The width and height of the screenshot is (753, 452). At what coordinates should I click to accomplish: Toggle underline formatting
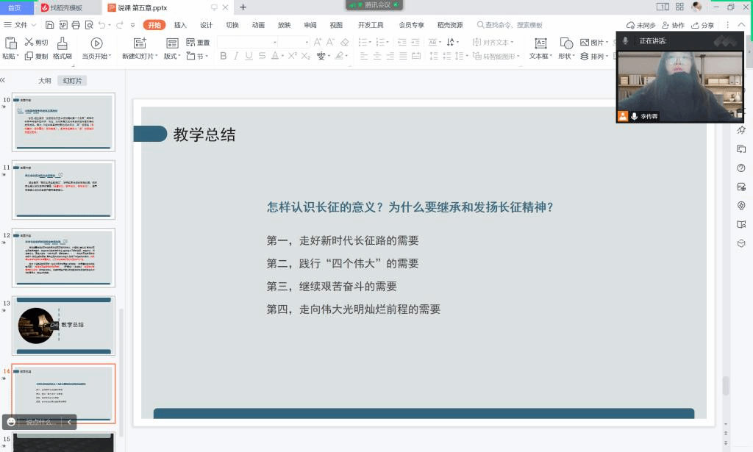[249, 57]
